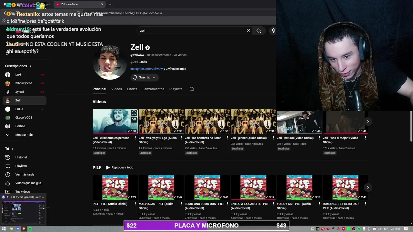
Task: Open options menu for 'ROMANCE TE PUEDO DAR'
Action: click(x=365, y=204)
